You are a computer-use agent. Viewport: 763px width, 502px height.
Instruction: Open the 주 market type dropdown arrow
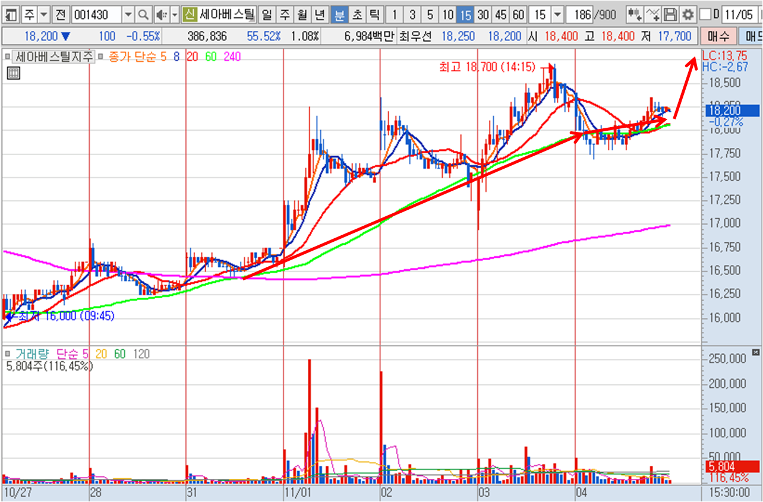pyautogui.click(x=44, y=14)
